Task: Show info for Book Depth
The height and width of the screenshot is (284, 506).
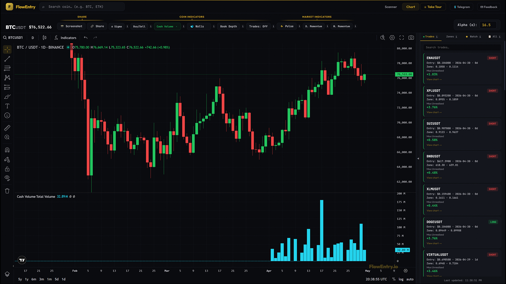Action: tap(243, 26)
